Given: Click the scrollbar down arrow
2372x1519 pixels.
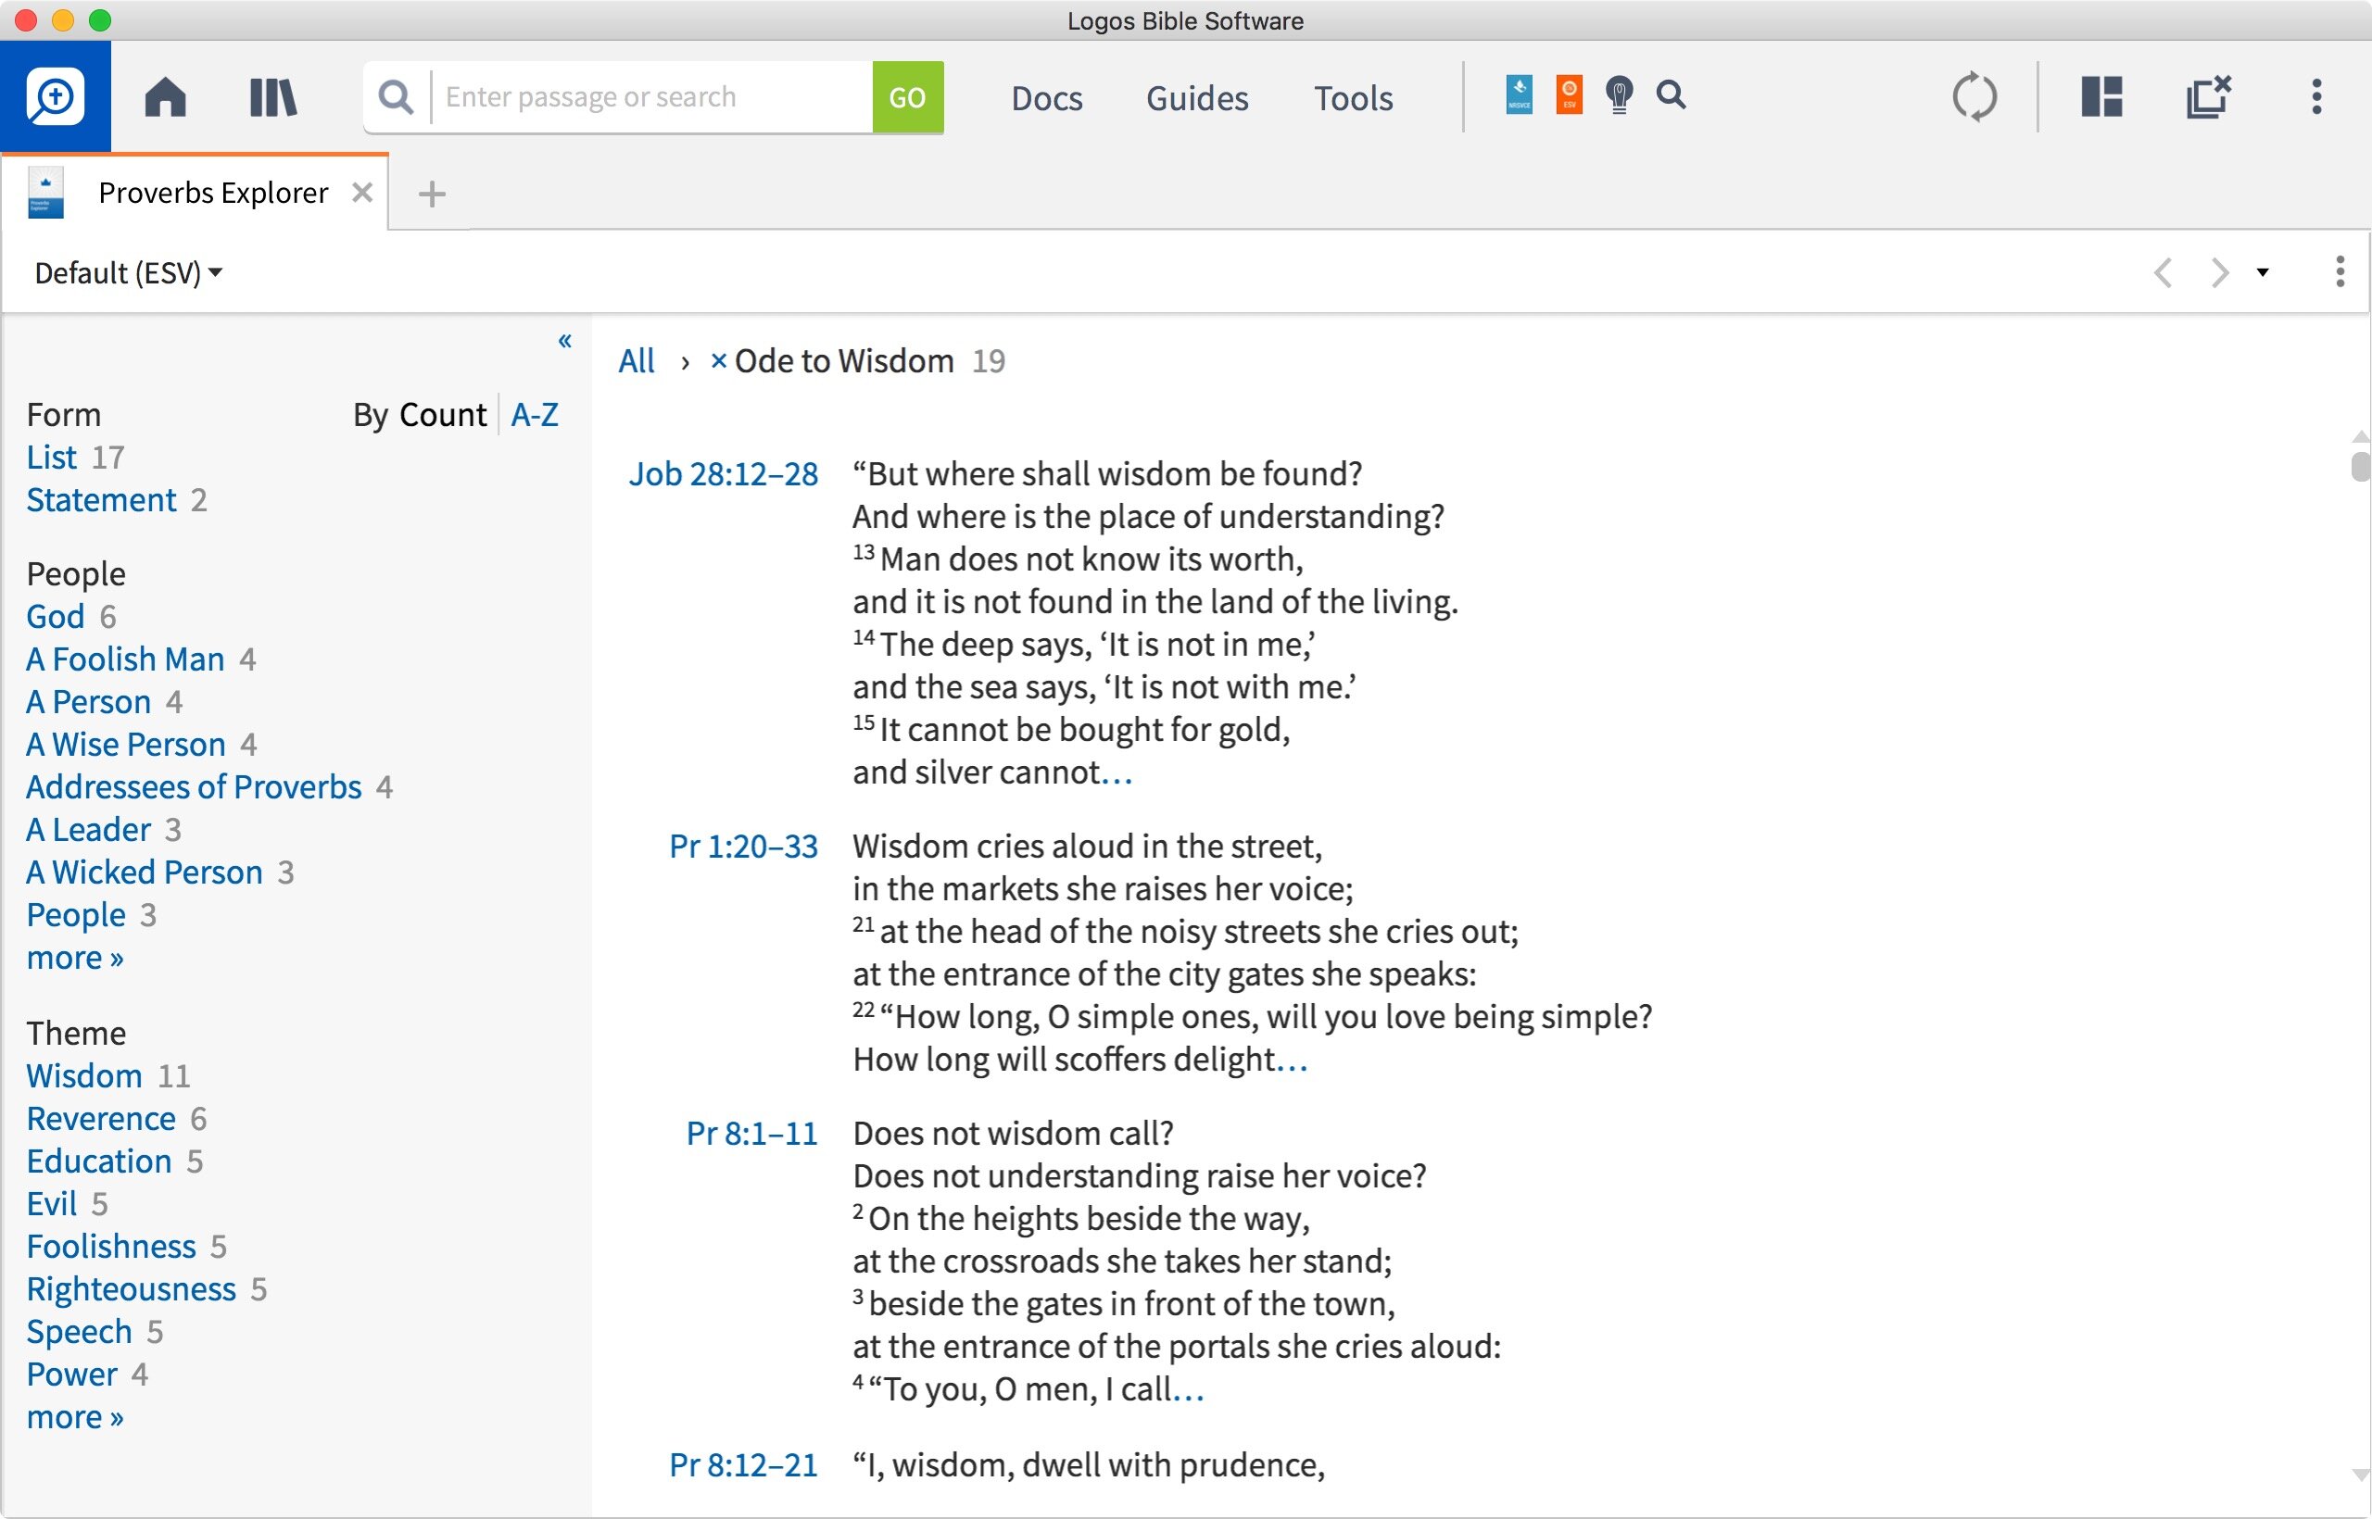Looking at the screenshot, I should (2360, 1475).
